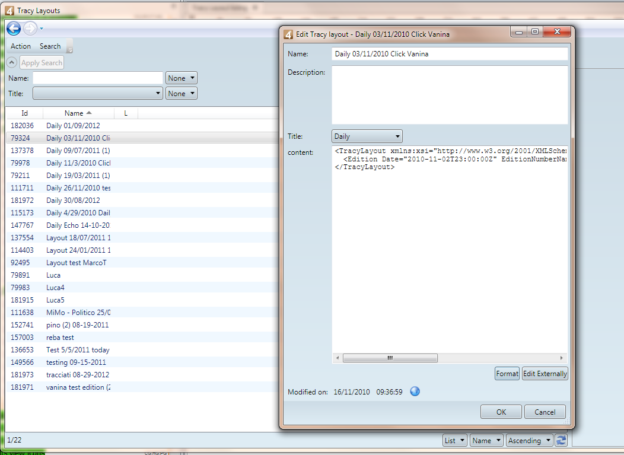Click the content scrollbar left arrow
This screenshot has width=624, height=455.
coord(338,358)
